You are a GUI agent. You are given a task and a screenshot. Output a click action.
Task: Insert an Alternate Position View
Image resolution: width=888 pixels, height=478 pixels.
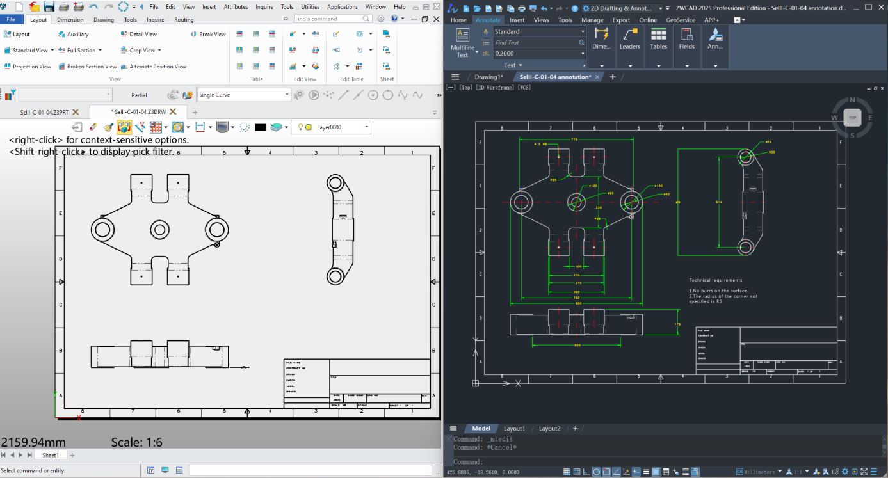153,67
